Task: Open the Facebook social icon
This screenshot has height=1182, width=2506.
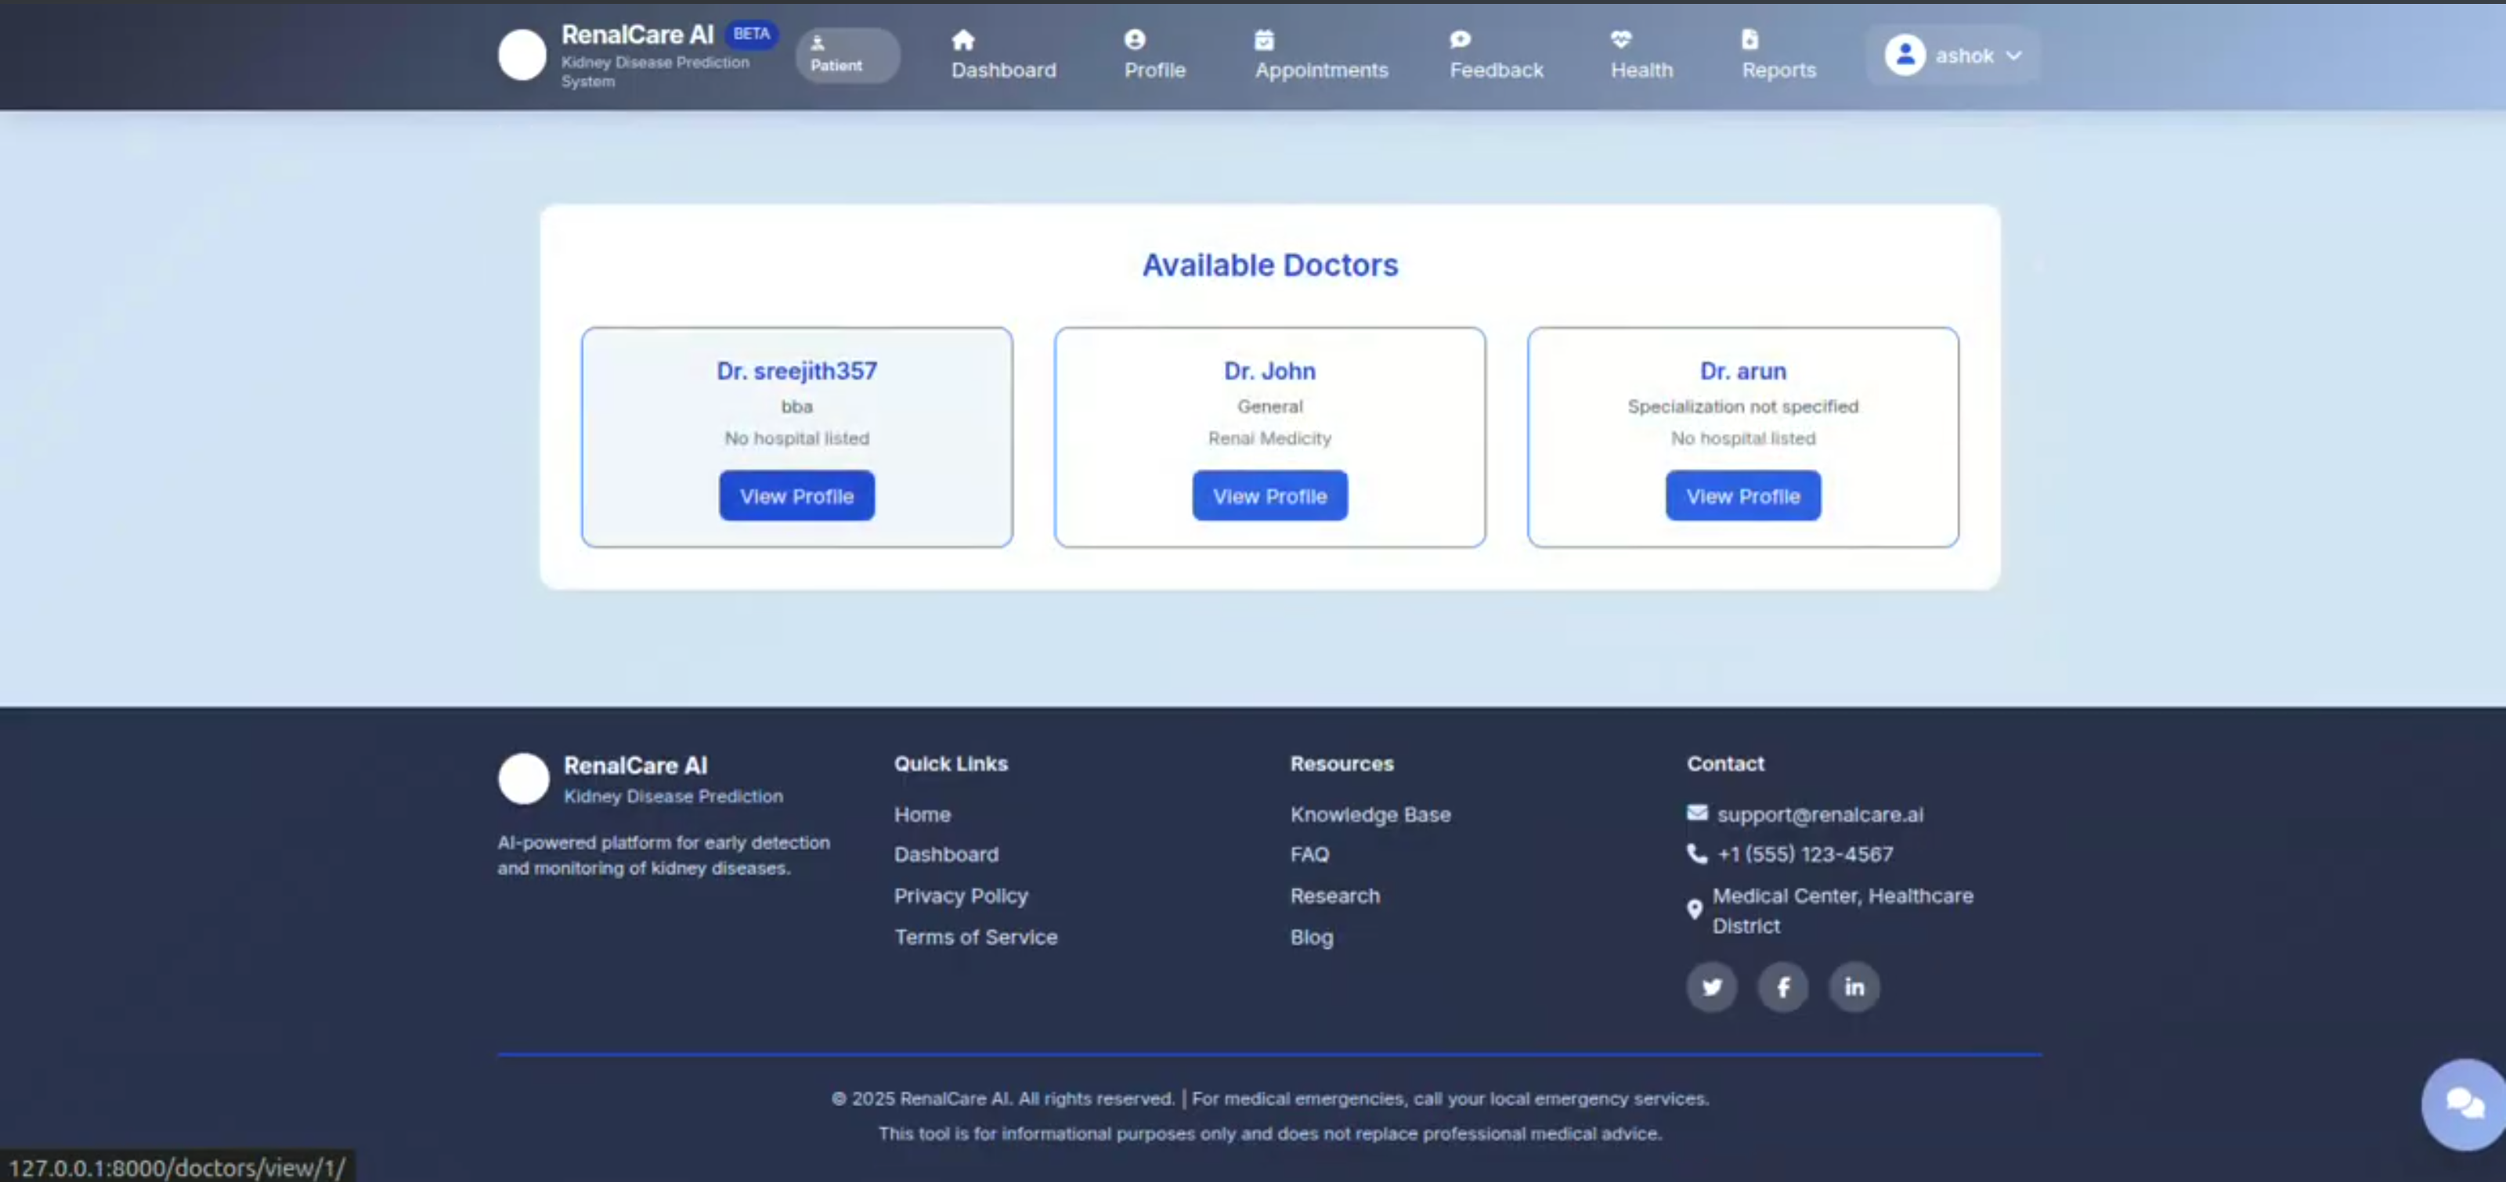Action: [x=1782, y=986]
